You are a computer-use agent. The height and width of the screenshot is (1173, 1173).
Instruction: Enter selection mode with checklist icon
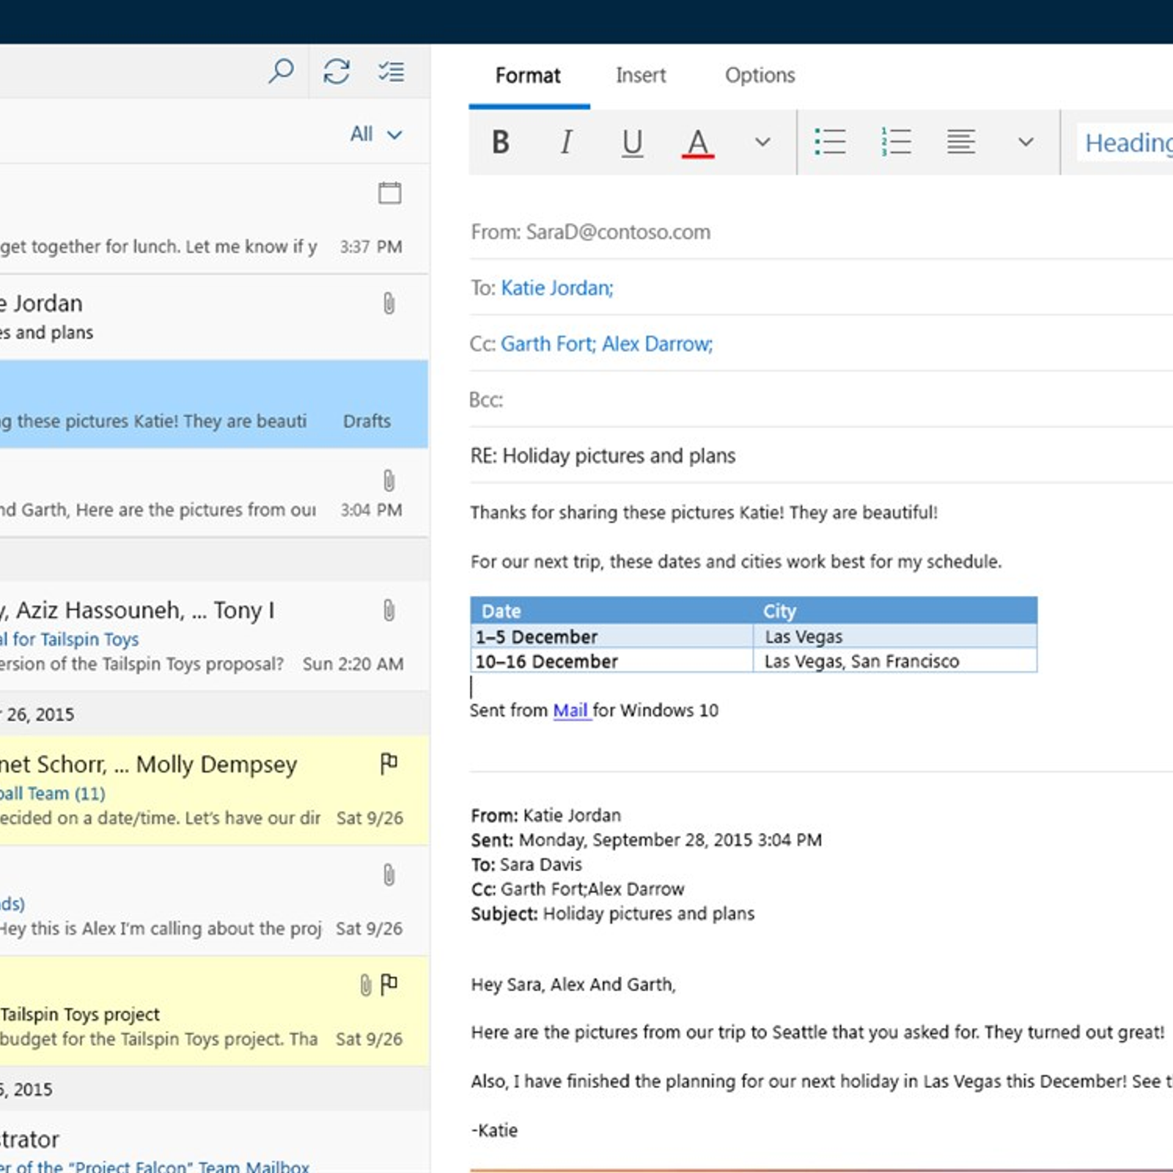[391, 72]
